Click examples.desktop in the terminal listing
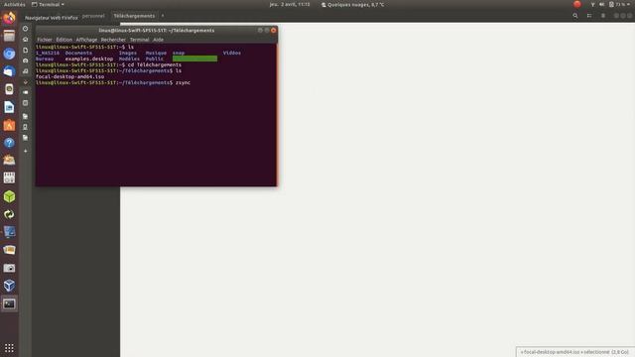The width and height of the screenshot is (635, 357). click(x=89, y=59)
